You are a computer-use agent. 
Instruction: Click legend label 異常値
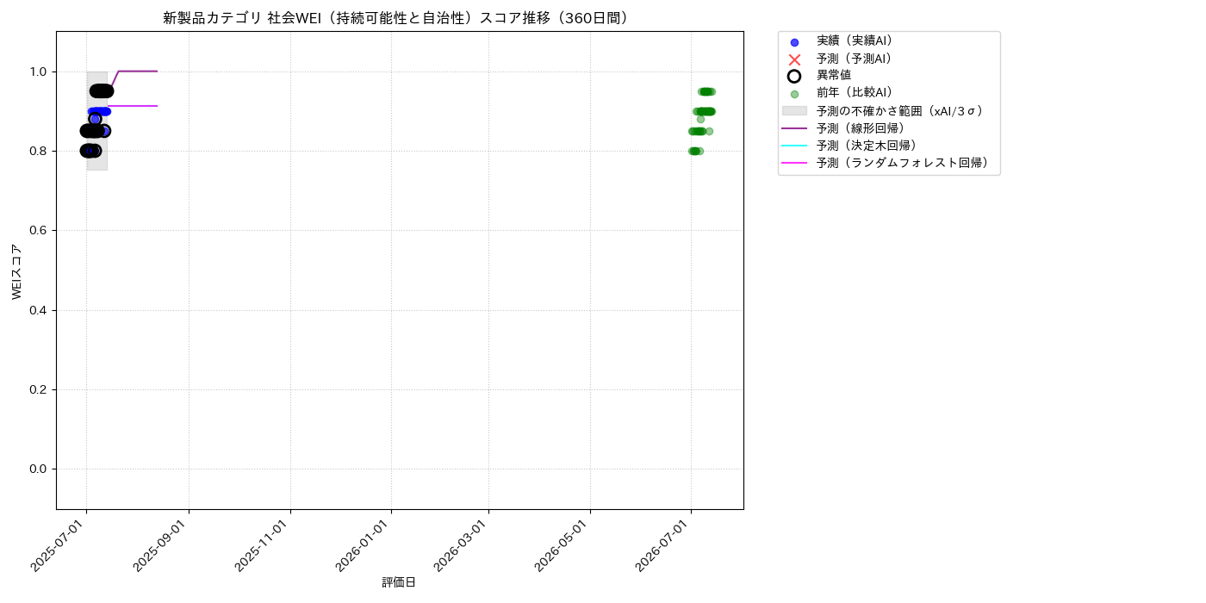tap(834, 76)
